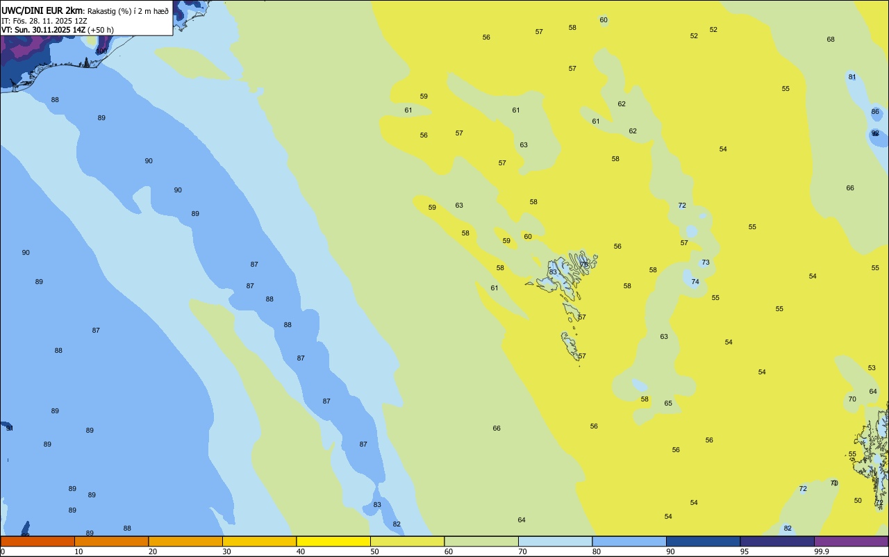Click the 70–80 light blue legend swatch
The height and width of the screenshot is (557, 889).
(555, 541)
